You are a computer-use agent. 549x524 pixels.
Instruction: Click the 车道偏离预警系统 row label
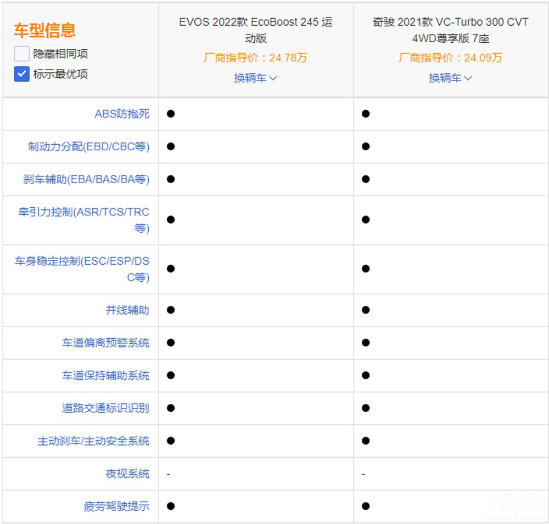105,343
